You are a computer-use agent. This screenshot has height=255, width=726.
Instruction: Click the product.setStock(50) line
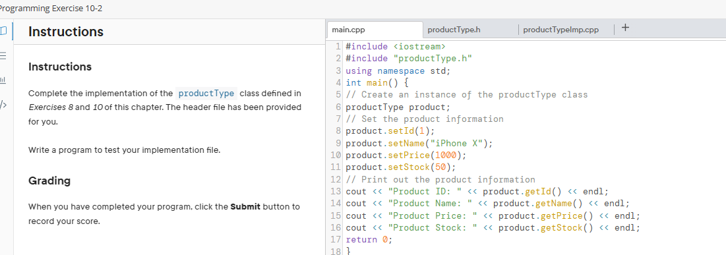click(401, 167)
